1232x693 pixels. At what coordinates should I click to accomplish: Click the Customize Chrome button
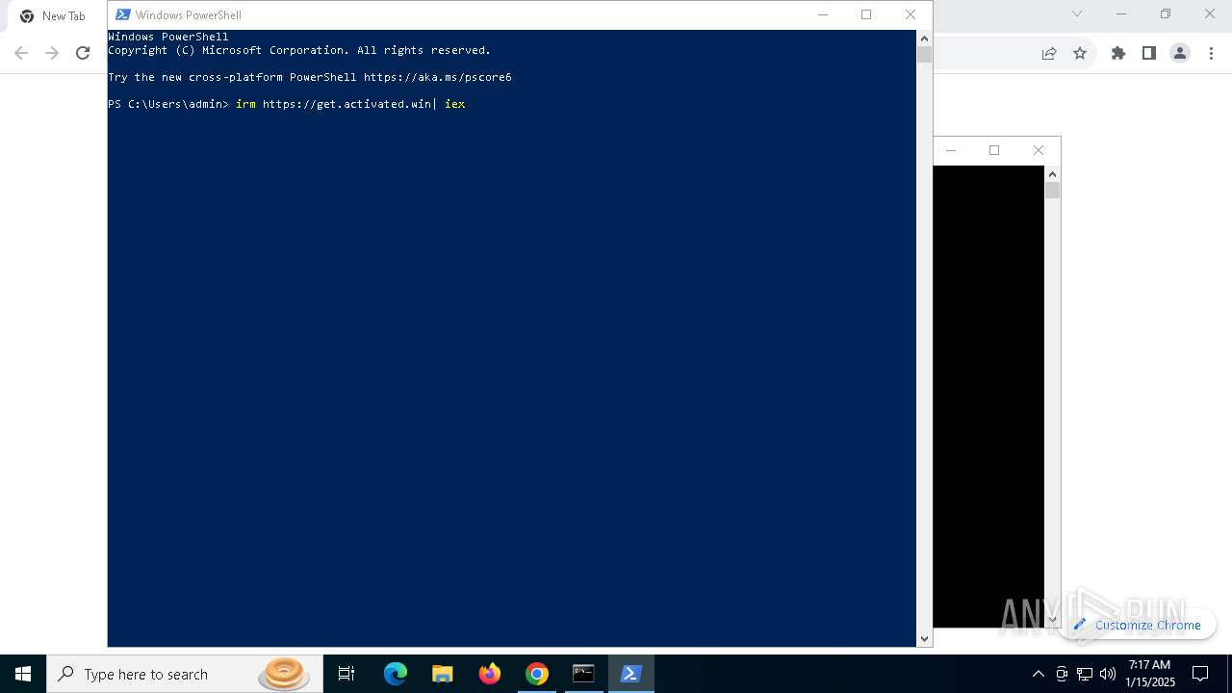[1137, 625]
